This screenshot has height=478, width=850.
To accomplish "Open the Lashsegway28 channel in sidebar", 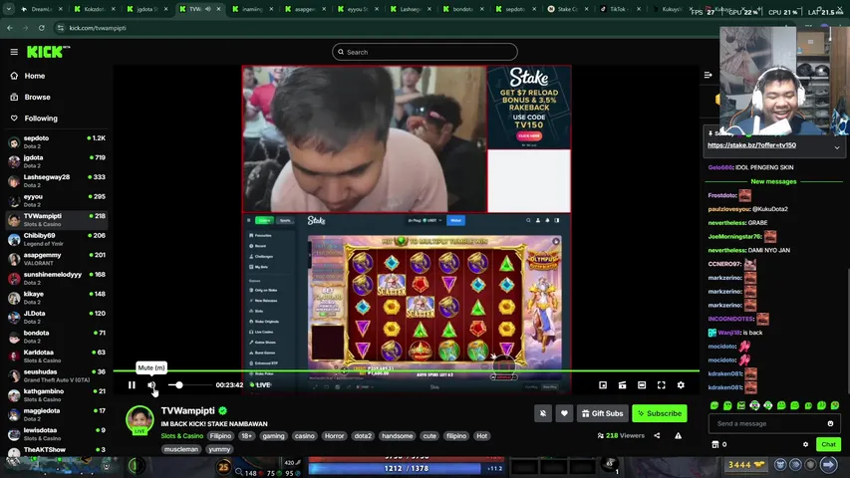I will (x=56, y=181).
